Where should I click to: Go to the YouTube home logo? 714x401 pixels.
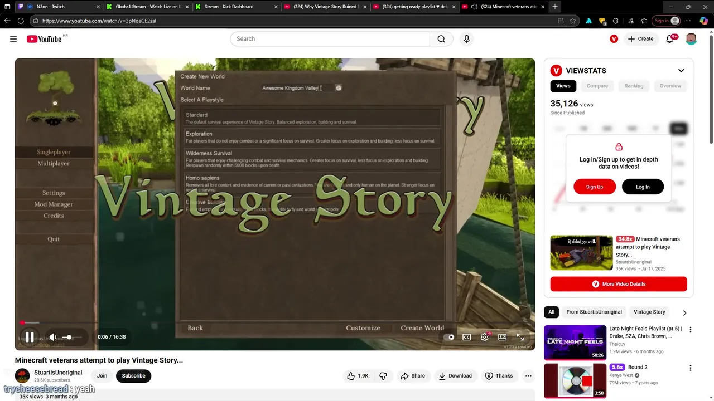44,39
